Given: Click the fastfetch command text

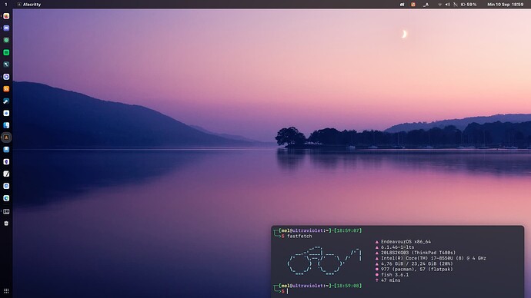Looking at the screenshot, I should click(299, 236).
